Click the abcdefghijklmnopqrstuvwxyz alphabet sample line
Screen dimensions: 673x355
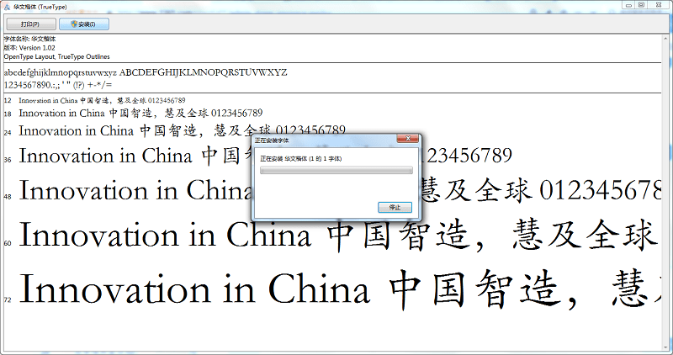click(146, 72)
